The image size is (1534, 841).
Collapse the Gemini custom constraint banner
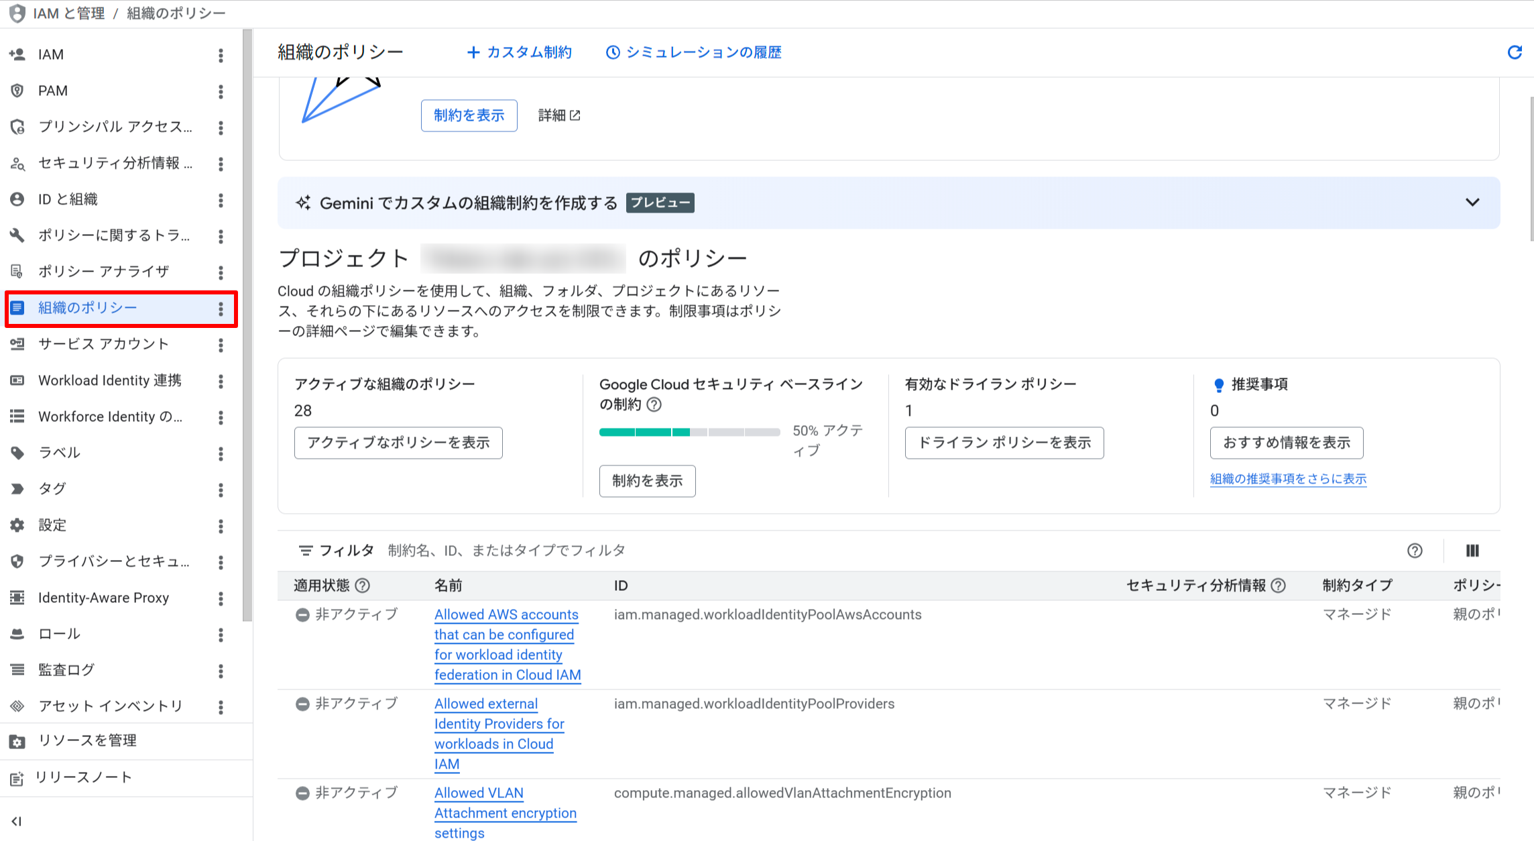(x=1473, y=203)
